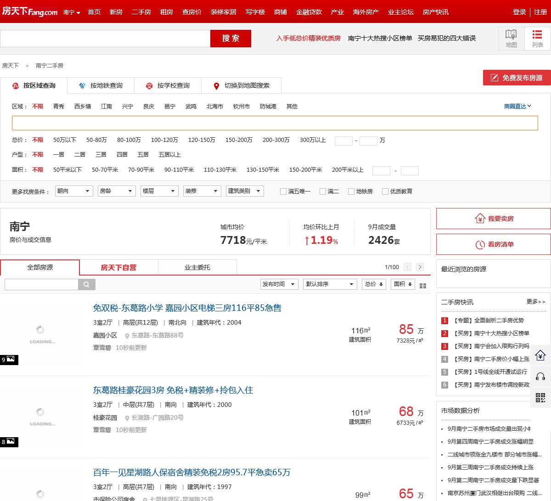Open the QR code floating icon
551x501 pixels.
click(540, 398)
